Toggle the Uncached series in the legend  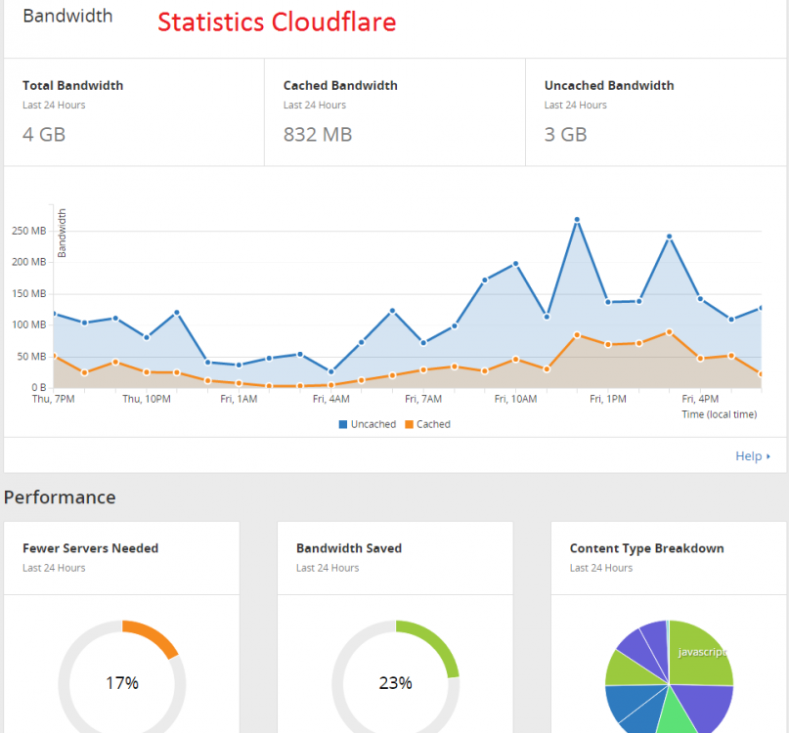pos(368,424)
